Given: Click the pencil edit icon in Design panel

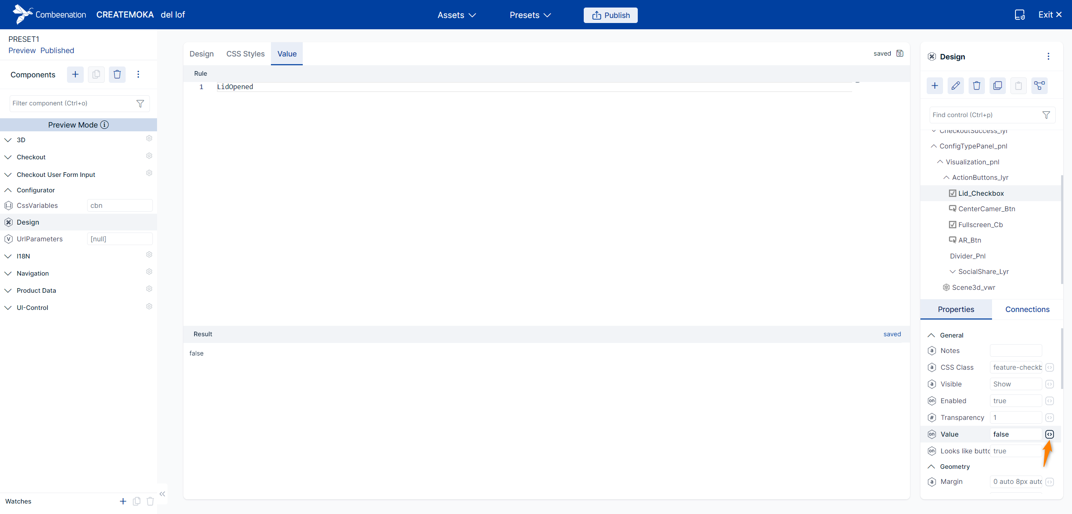Looking at the screenshot, I should pyautogui.click(x=956, y=86).
